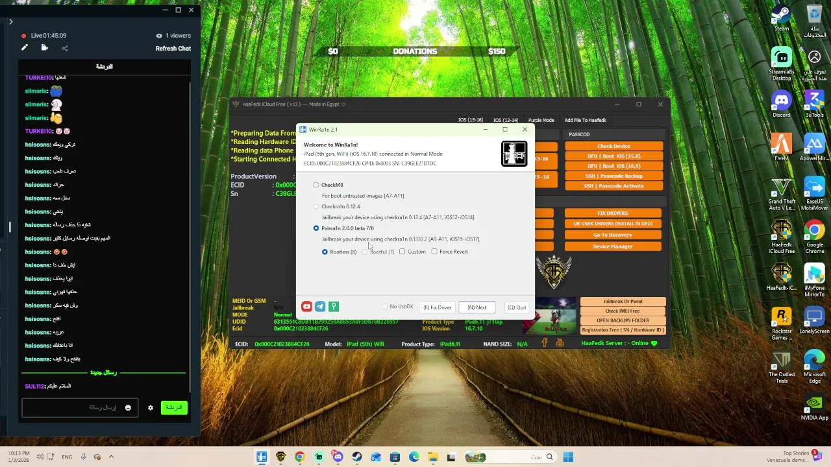831x467 pixels.
Task: Click OPEN BACKUPS FOLDER button
Action: (x=623, y=320)
